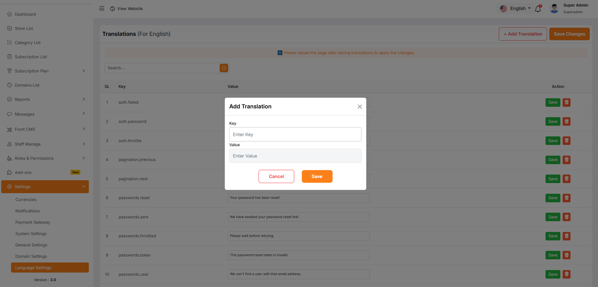Select Language Settings in sidebar
This screenshot has height=287, width=598.
coord(33,268)
